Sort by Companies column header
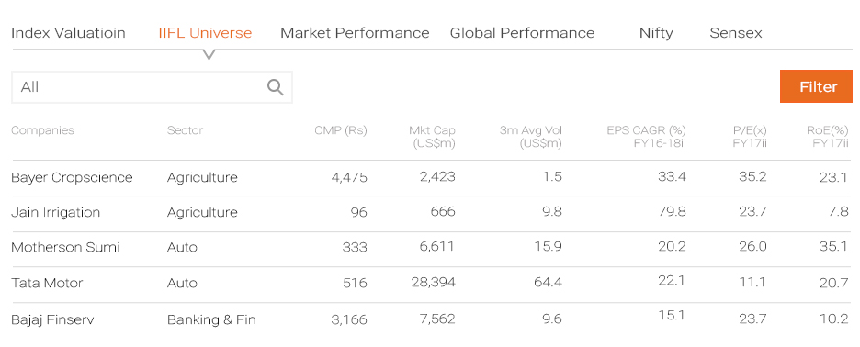This screenshot has width=860, height=347. pyautogui.click(x=43, y=130)
